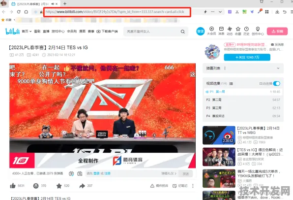Image resolution: width=293 pixels, height=200 pixels.
Task: Open 消息 messages icon
Action: coord(221,31)
